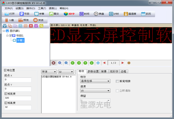
Task: Click the 打开 (Open) toolbar button
Action: point(10,14)
